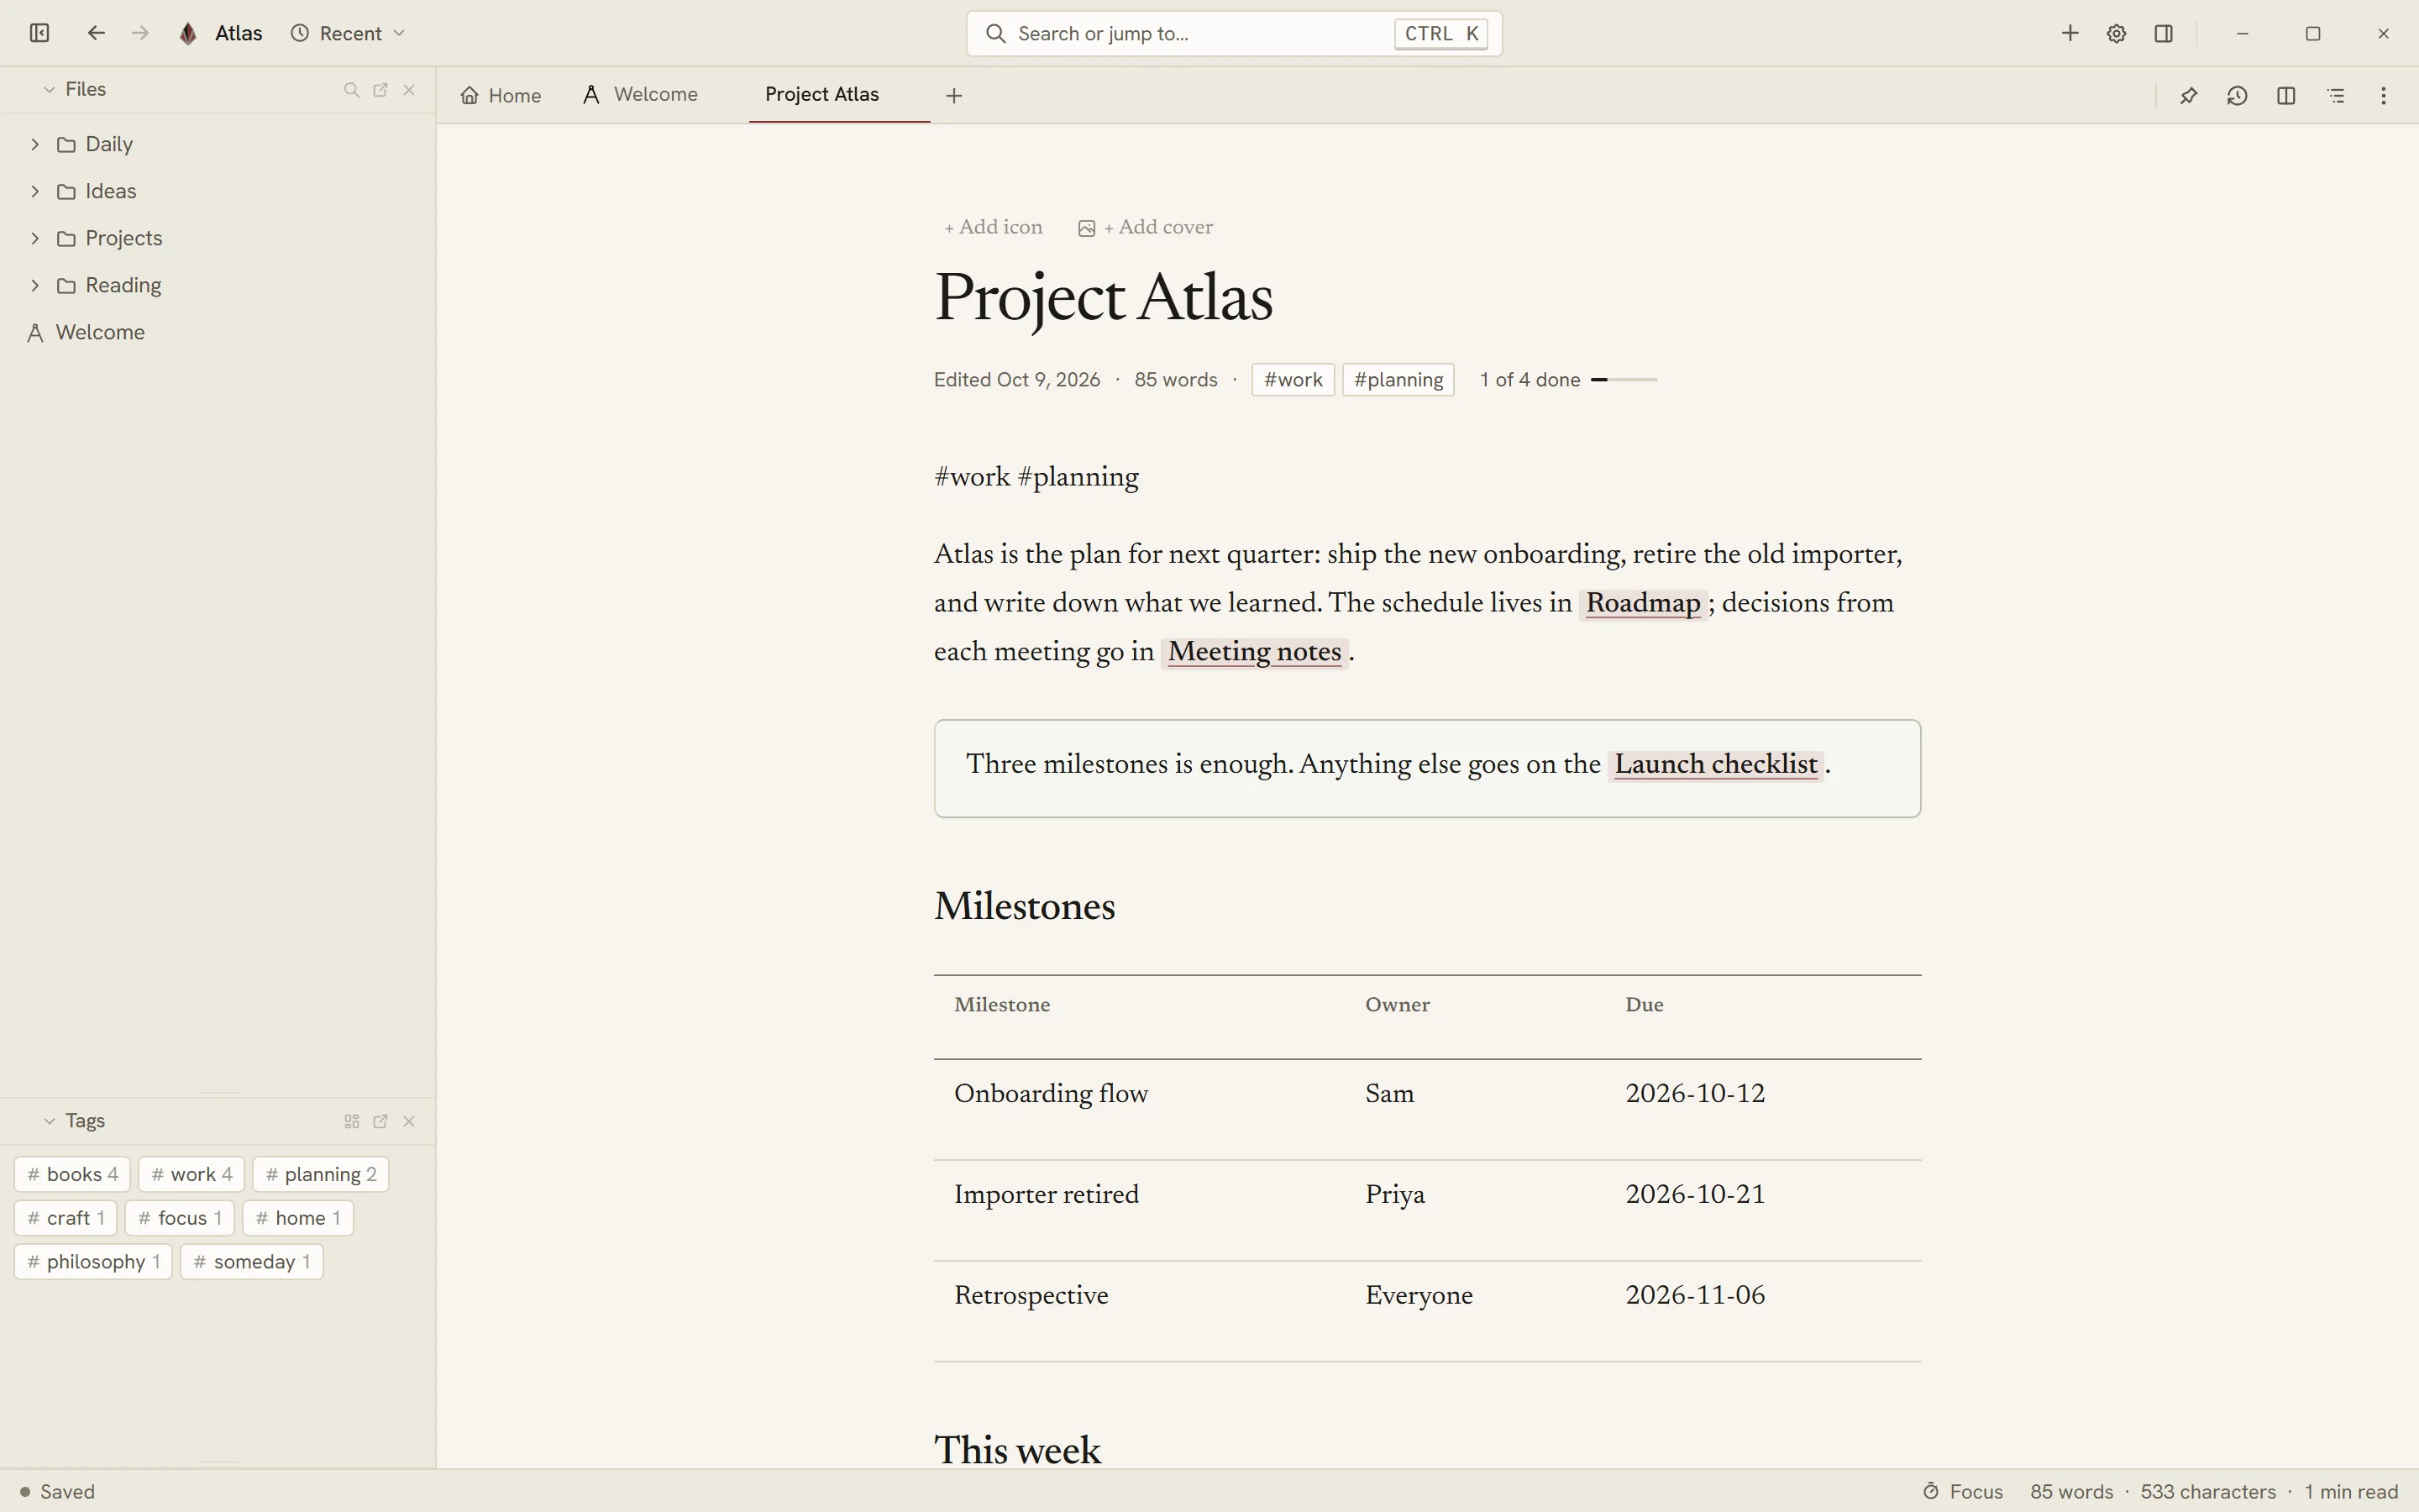Click + Add icon above the title

coord(993,227)
